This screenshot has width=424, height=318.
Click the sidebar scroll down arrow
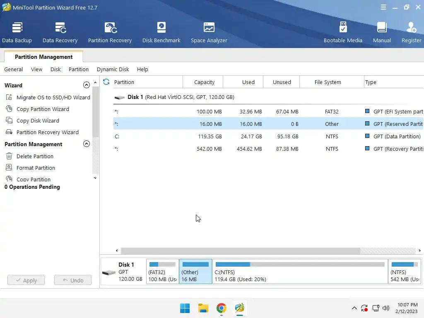coord(95,178)
